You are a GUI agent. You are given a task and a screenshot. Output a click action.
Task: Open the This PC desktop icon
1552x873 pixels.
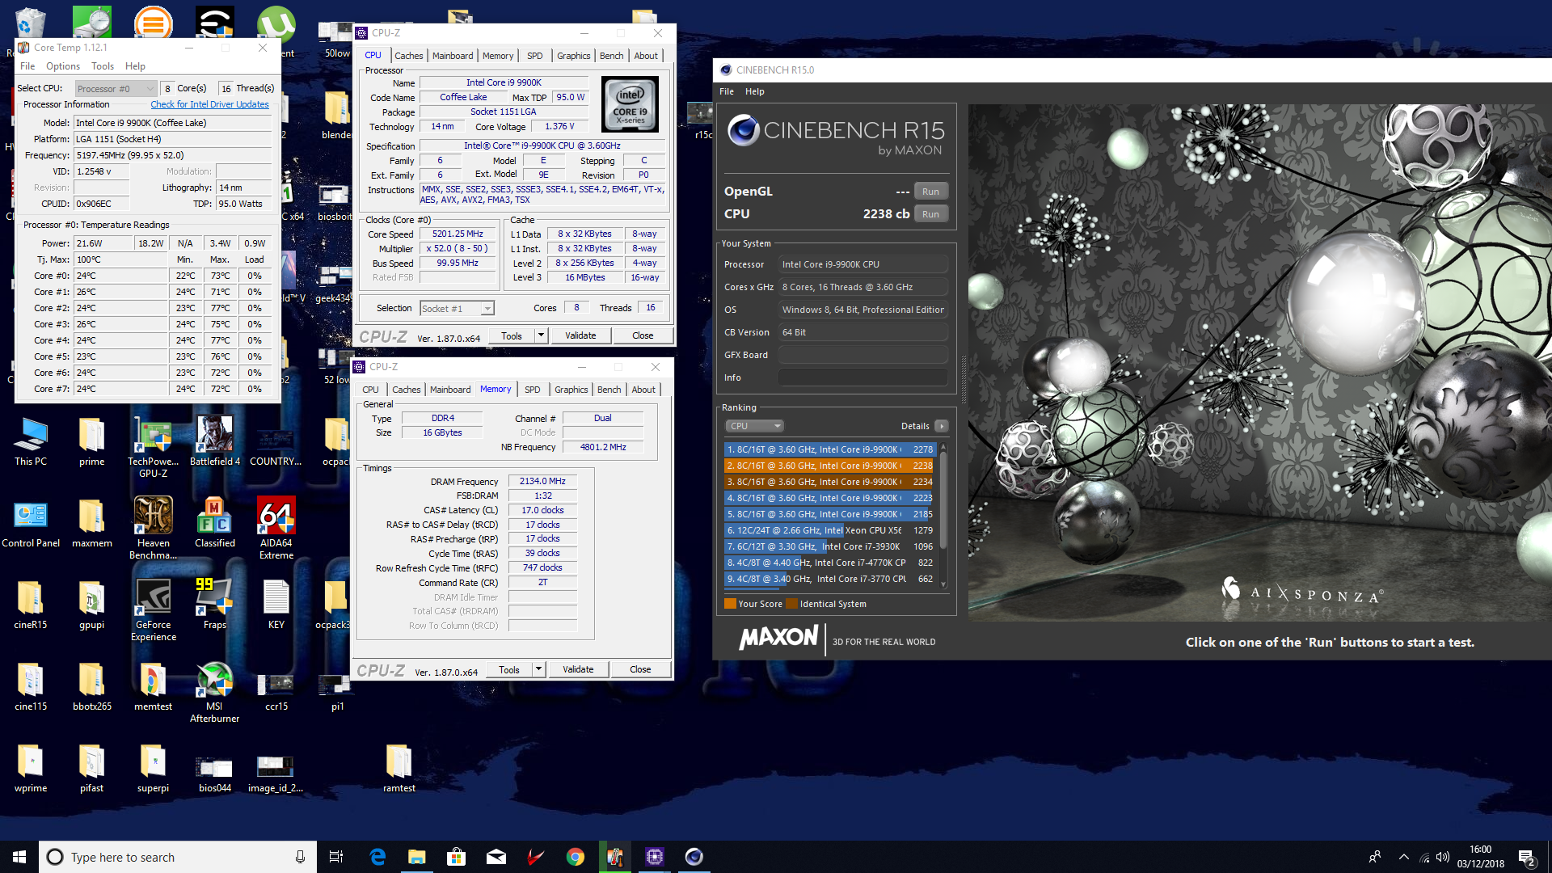click(x=31, y=442)
